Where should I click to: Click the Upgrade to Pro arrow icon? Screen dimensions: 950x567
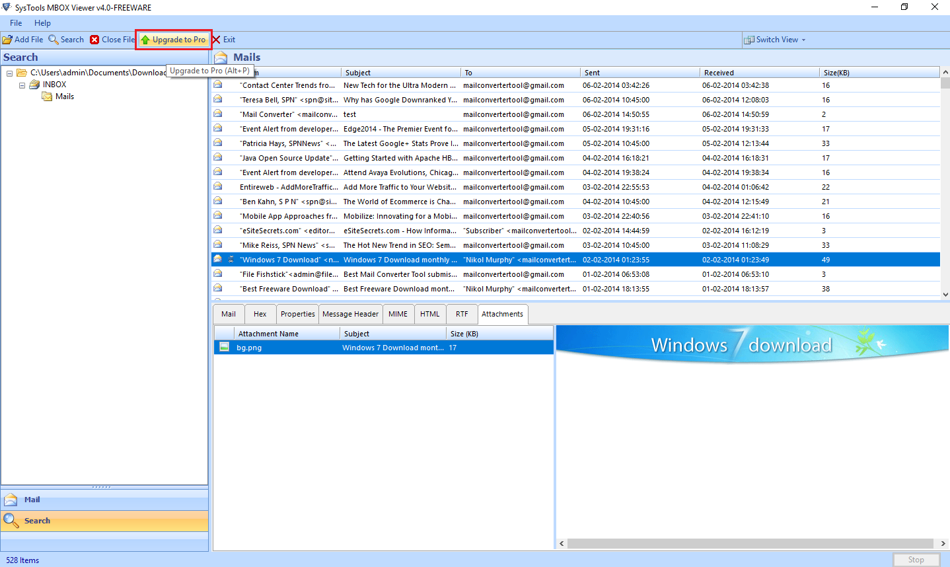(147, 39)
